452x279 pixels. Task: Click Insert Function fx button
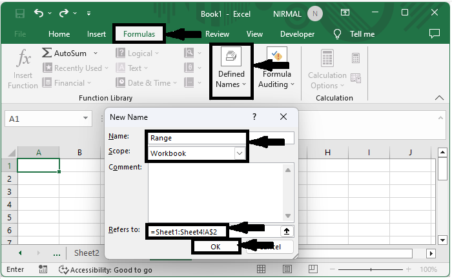click(23, 69)
